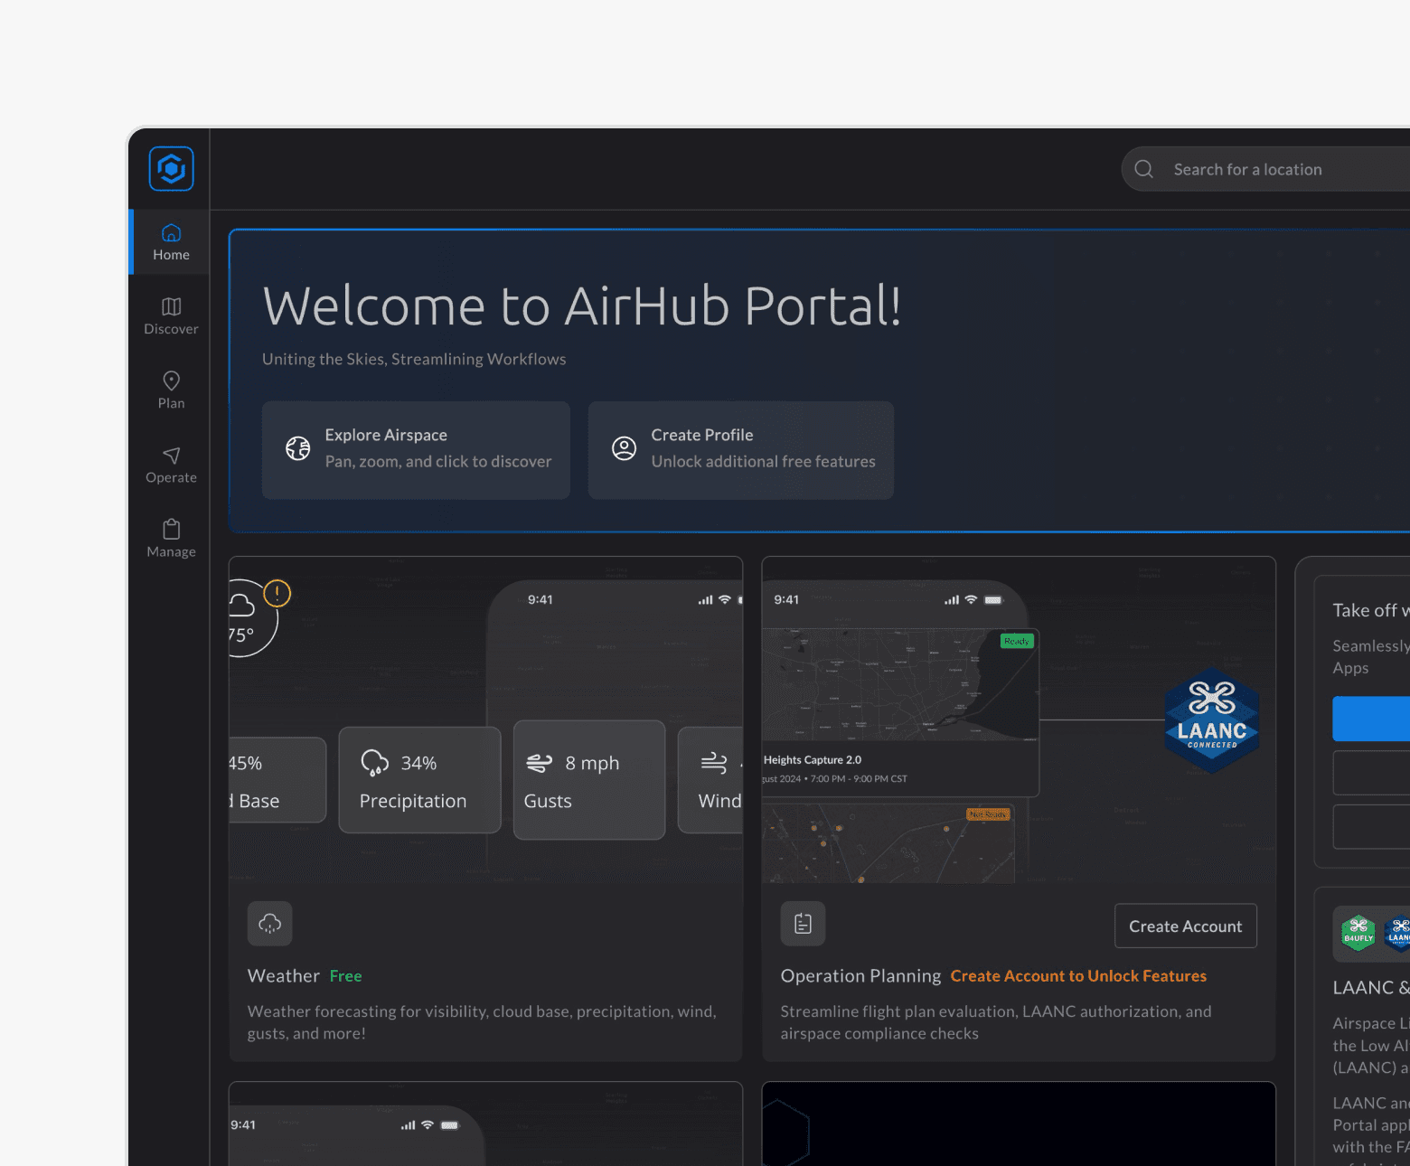Click the user icon in Create Profile
The height and width of the screenshot is (1166, 1410).
coord(624,448)
